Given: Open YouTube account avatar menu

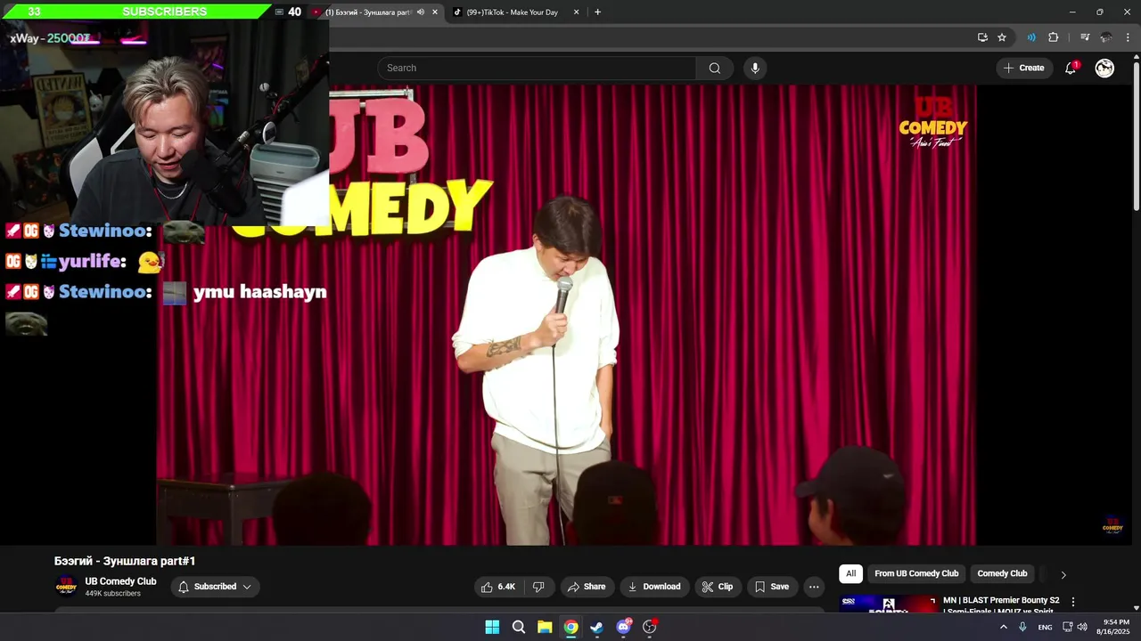Looking at the screenshot, I should coord(1104,69).
